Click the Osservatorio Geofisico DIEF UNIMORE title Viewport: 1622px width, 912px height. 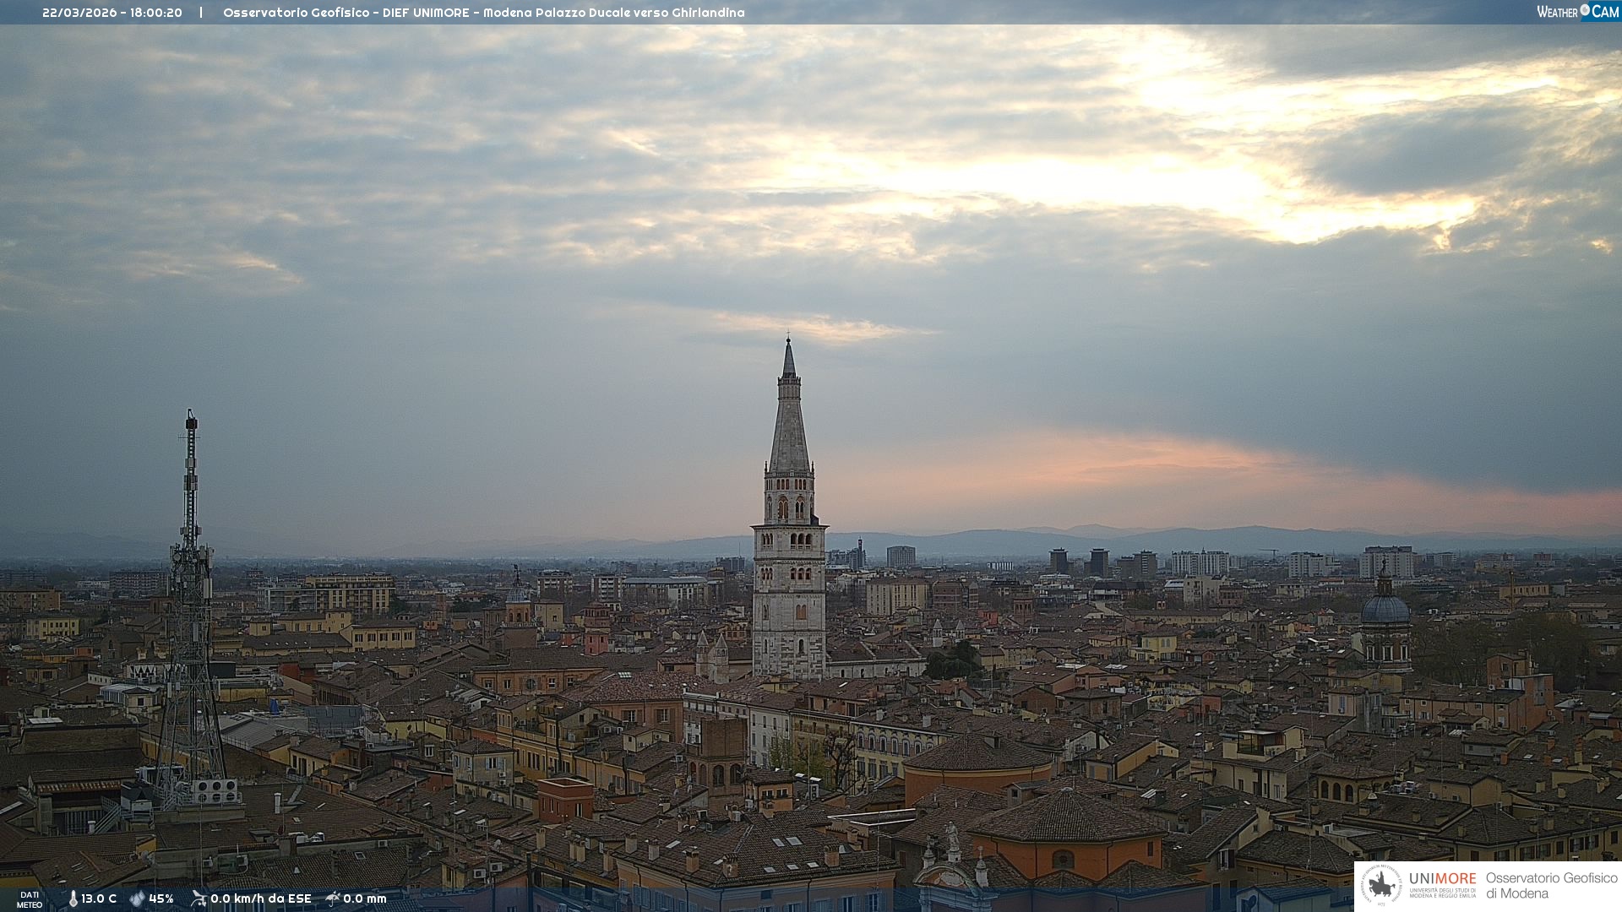483,13
